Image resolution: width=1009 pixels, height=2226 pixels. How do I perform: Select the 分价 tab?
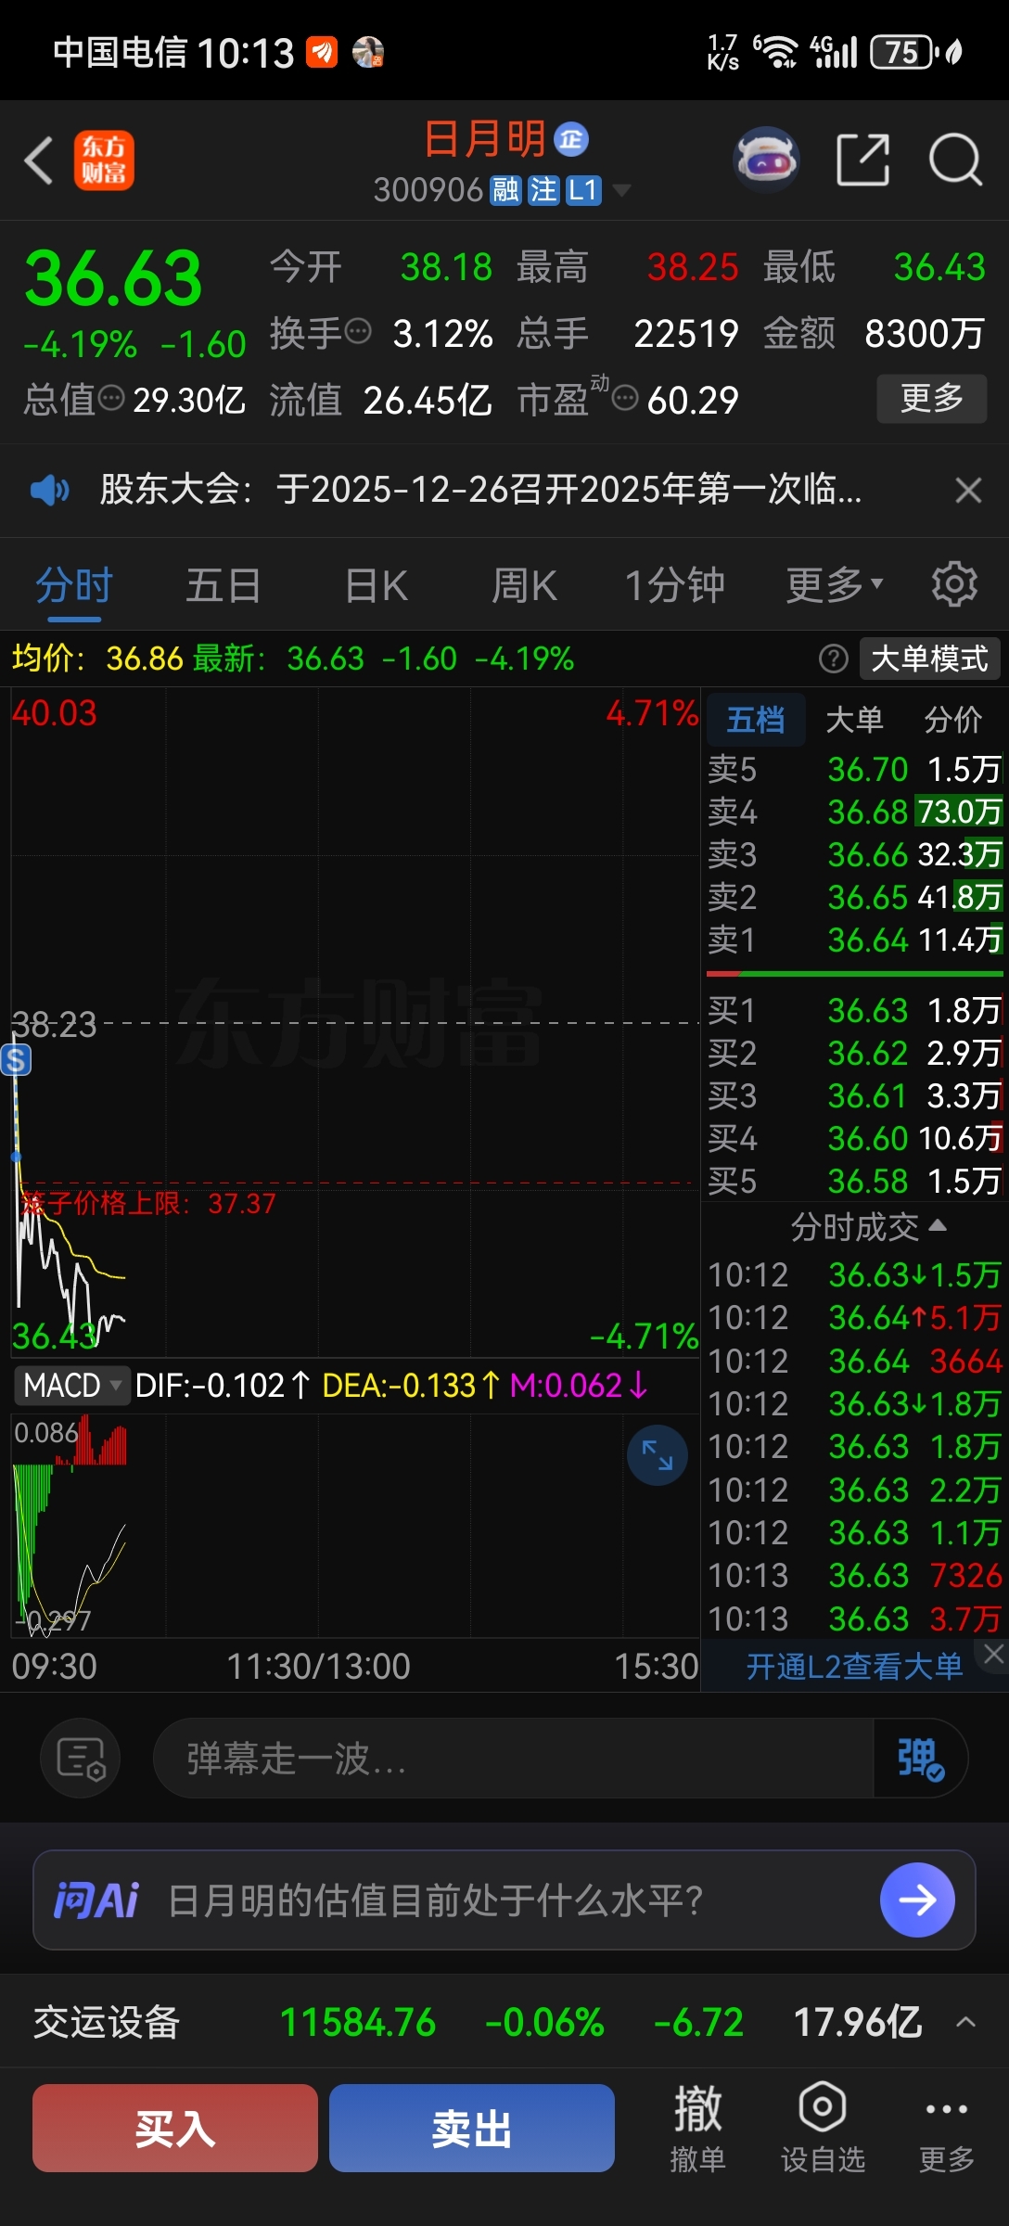tap(953, 720)
